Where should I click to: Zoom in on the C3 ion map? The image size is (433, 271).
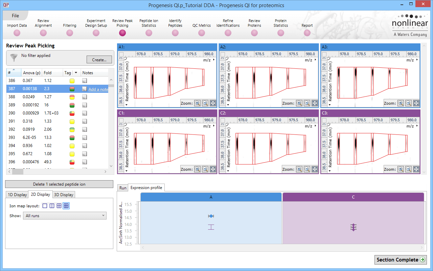point(401,169)
